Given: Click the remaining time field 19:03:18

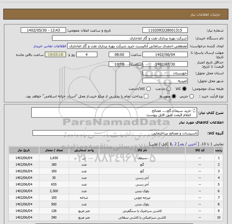Looking at the screenshot, I should 55,54.
